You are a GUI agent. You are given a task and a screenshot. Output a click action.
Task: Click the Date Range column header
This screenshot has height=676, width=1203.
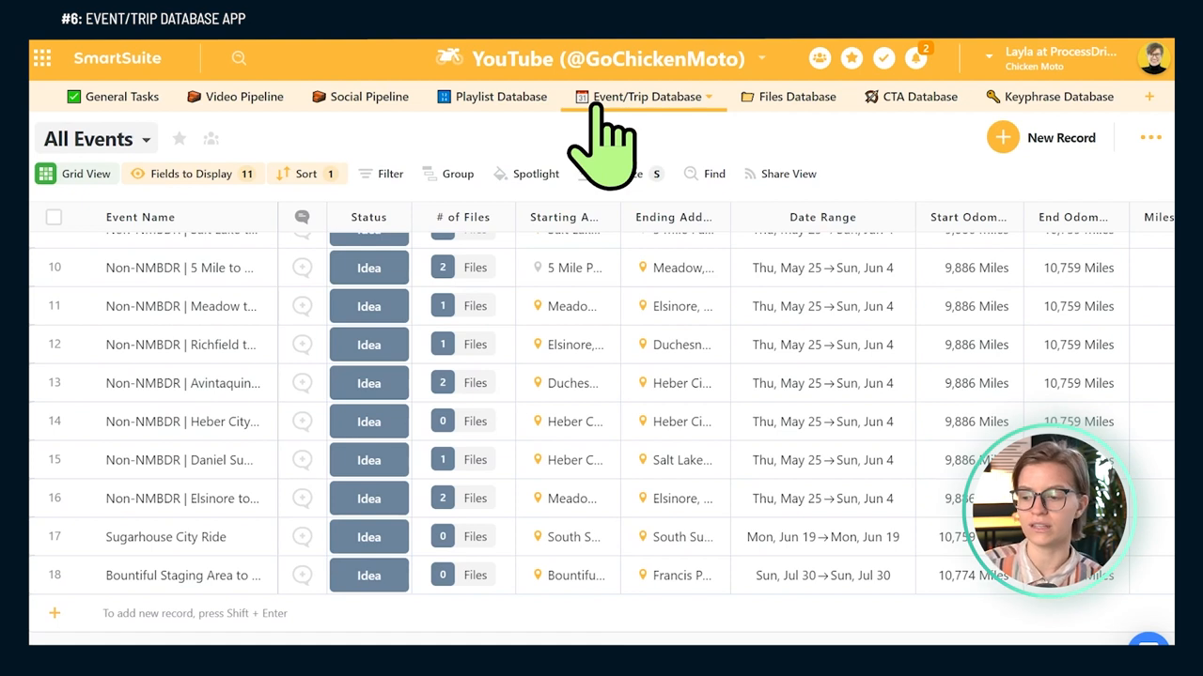click(x=822, y=217)
